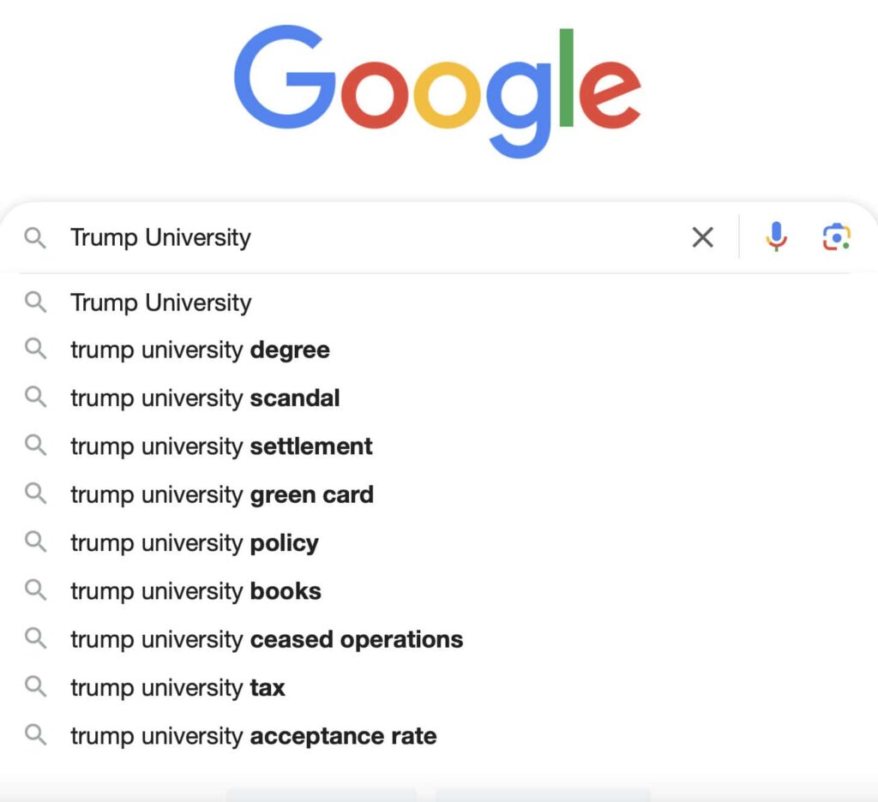Click magnifier icon beside 'trump university scandal'
The image size is (878, 802).
point(35,397)
